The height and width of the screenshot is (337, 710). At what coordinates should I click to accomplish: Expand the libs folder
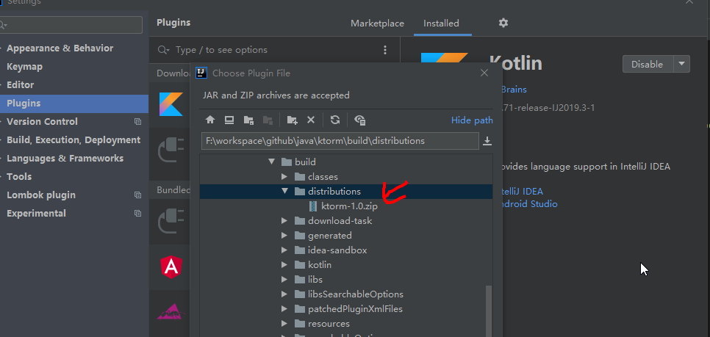284,280
